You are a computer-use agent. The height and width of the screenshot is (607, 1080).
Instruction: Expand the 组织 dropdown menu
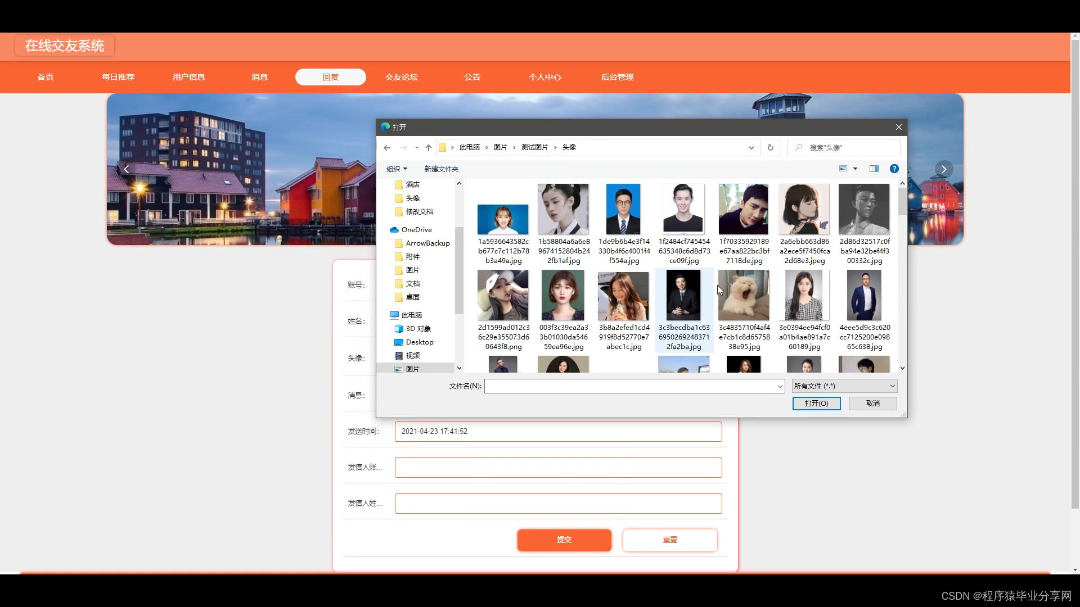397,169
